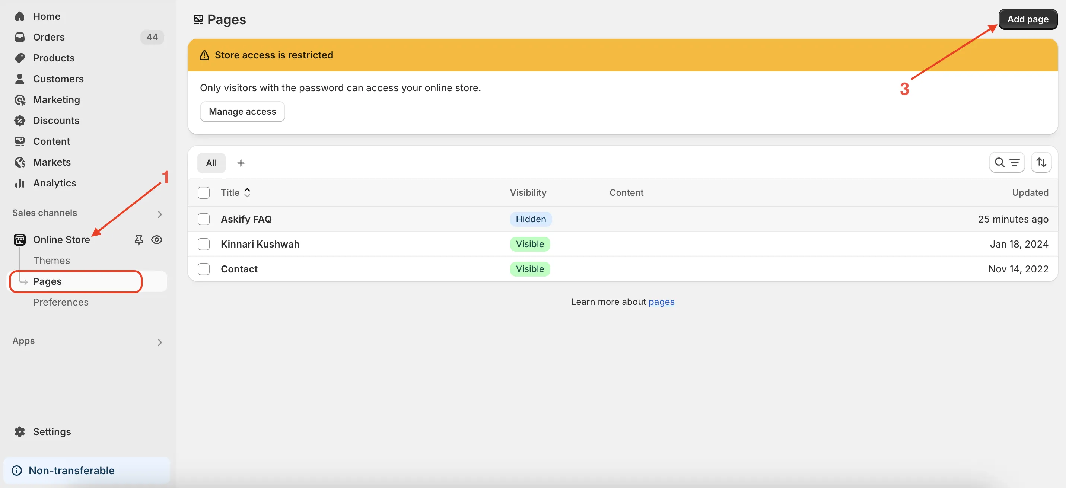Pin Online Store with the pin icon
Viewport: 1066px width, 488px height.
coord(139,240)
